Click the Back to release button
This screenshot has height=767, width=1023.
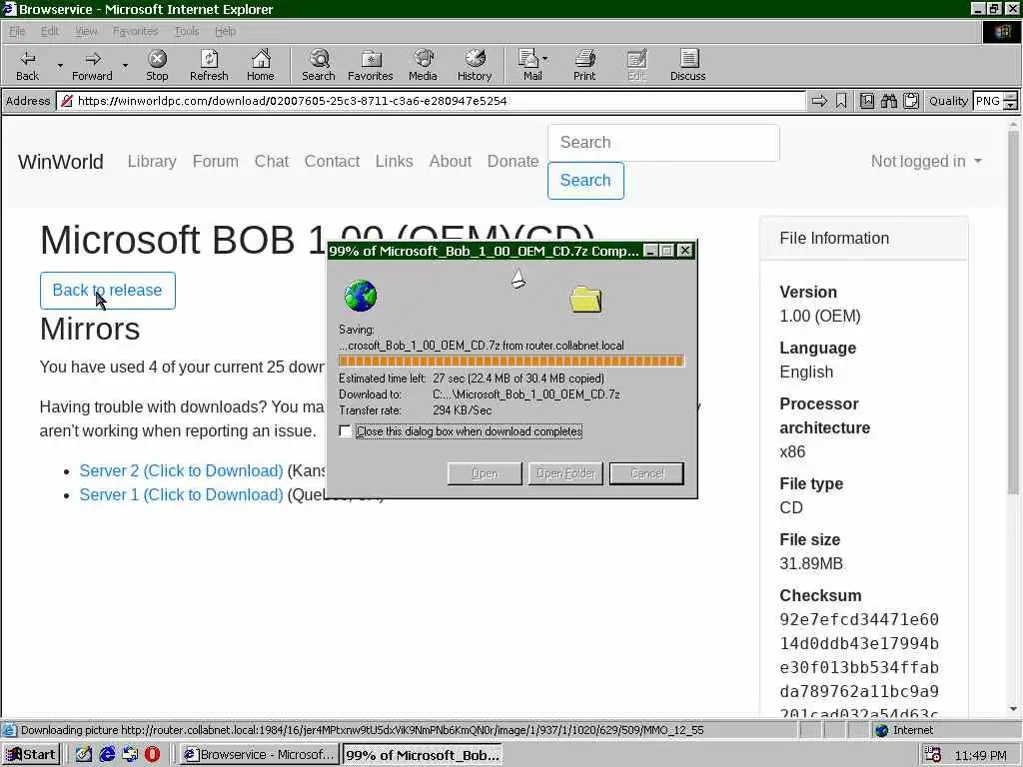pos(108,291)
